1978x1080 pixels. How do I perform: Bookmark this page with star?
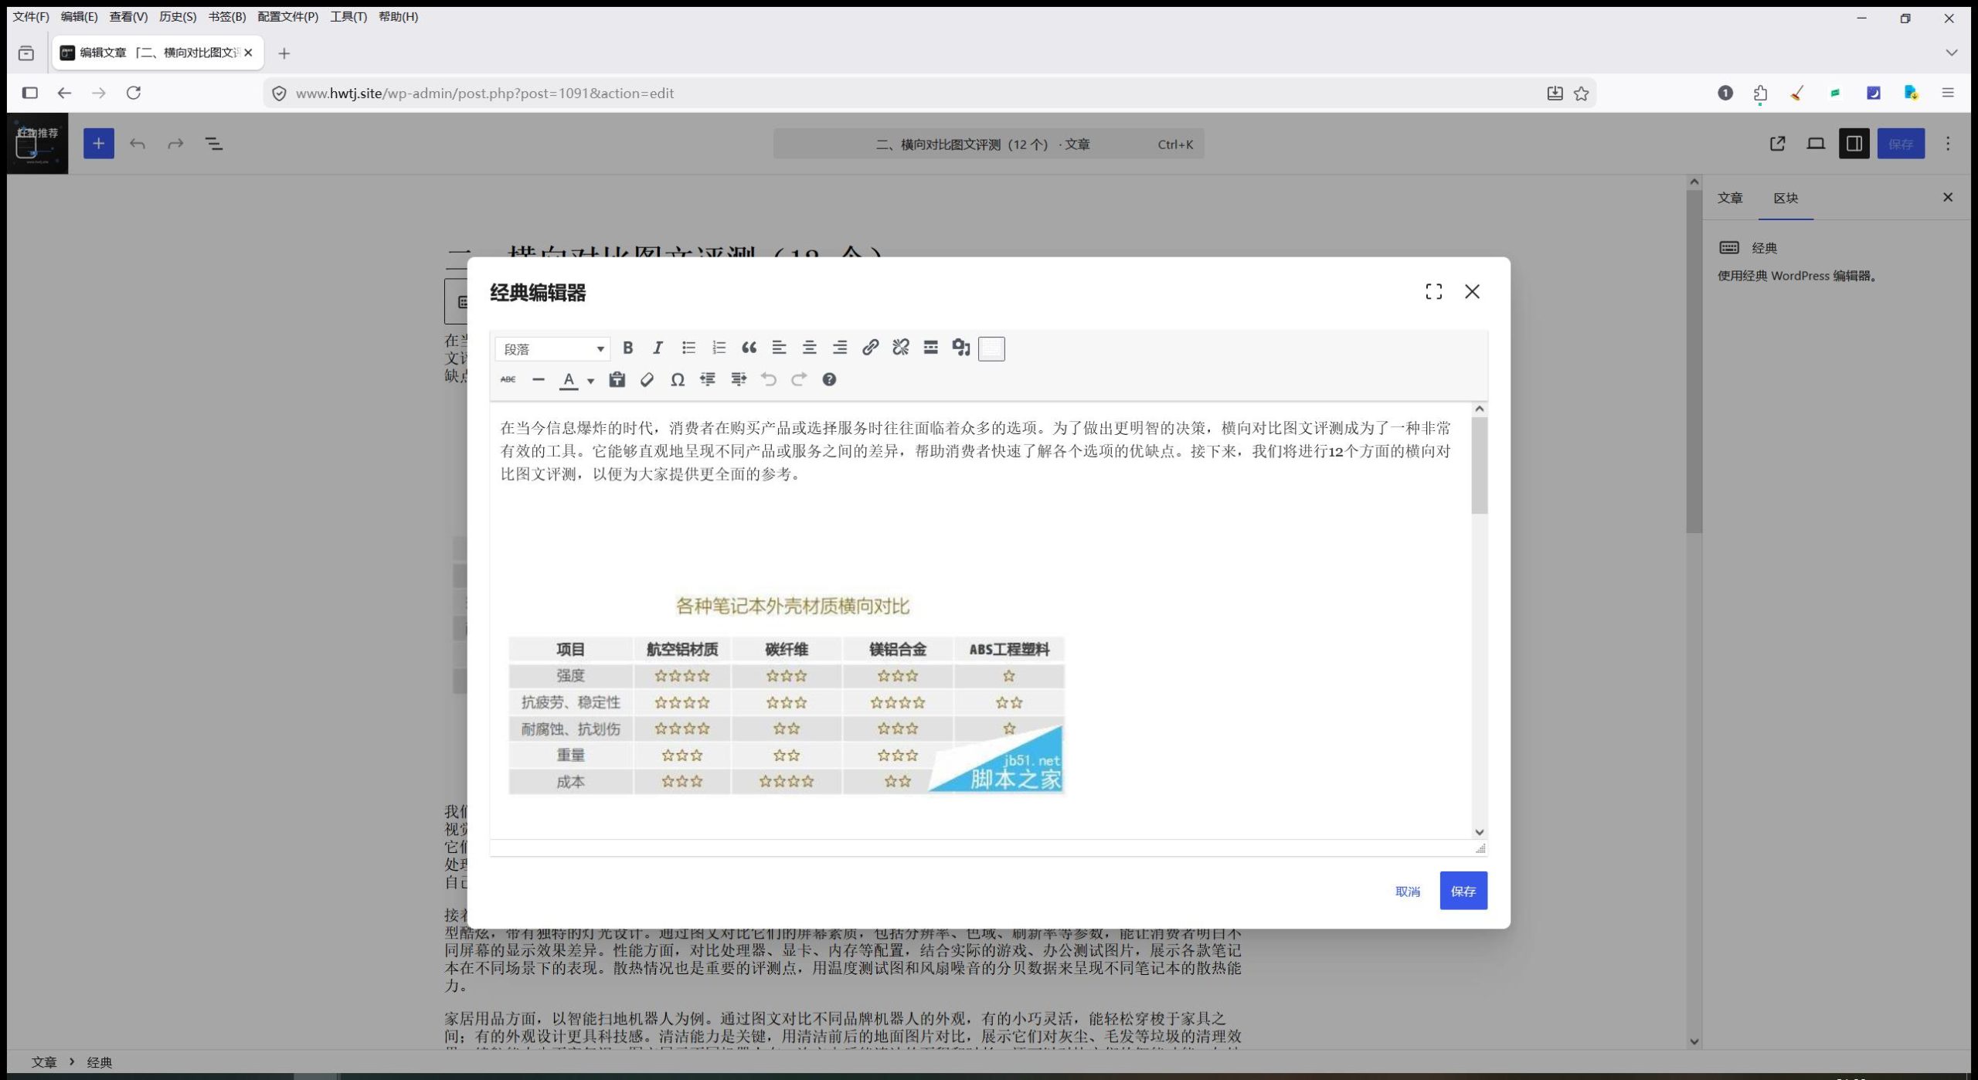(x=1582, y=93)
